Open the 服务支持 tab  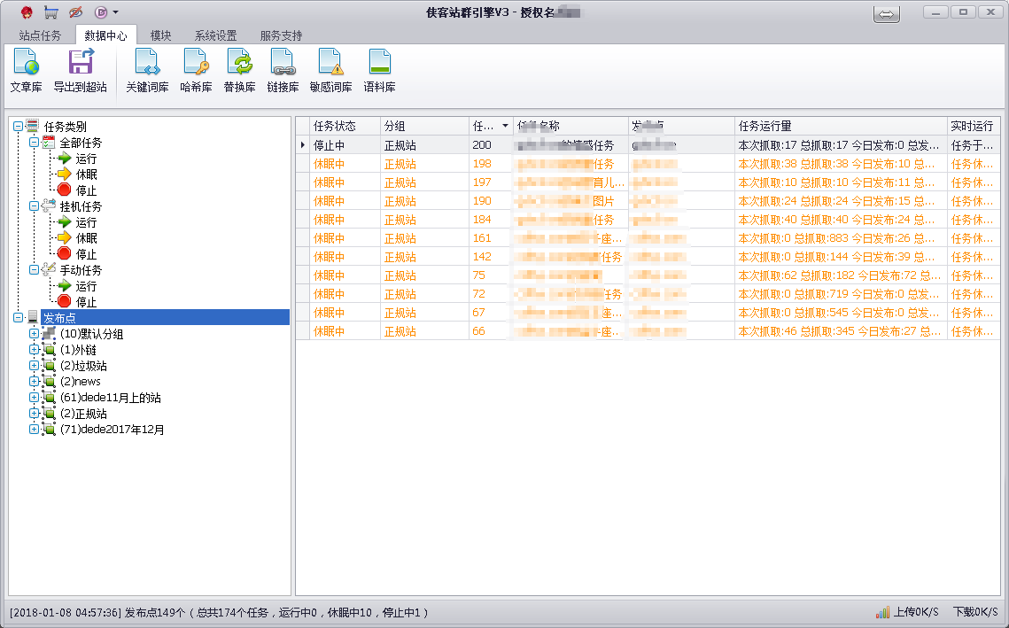[x=281, y=35]
